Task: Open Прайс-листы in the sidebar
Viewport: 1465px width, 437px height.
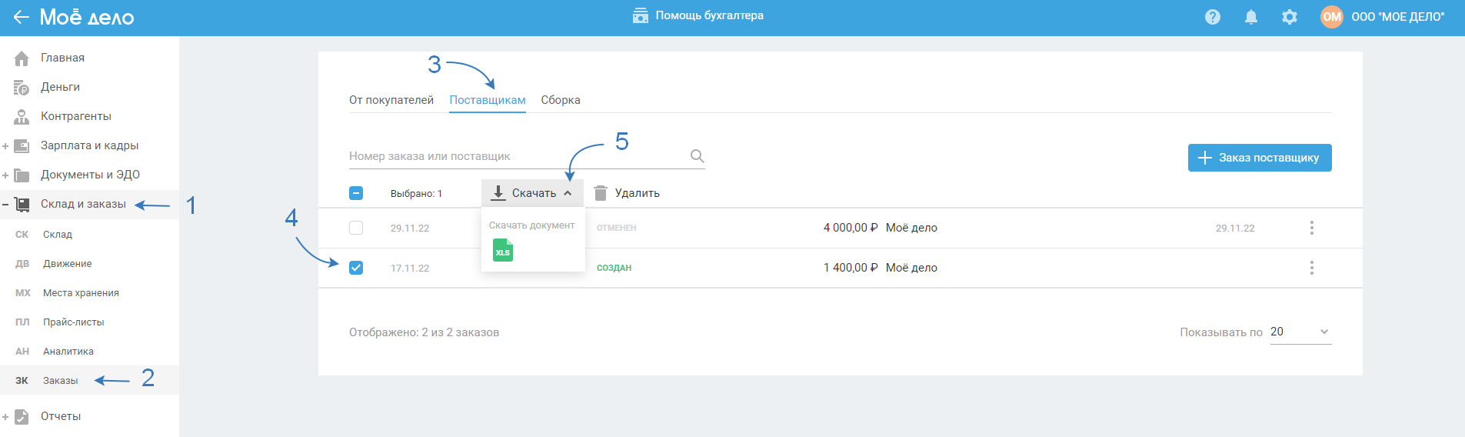Action: click(73, 322)
